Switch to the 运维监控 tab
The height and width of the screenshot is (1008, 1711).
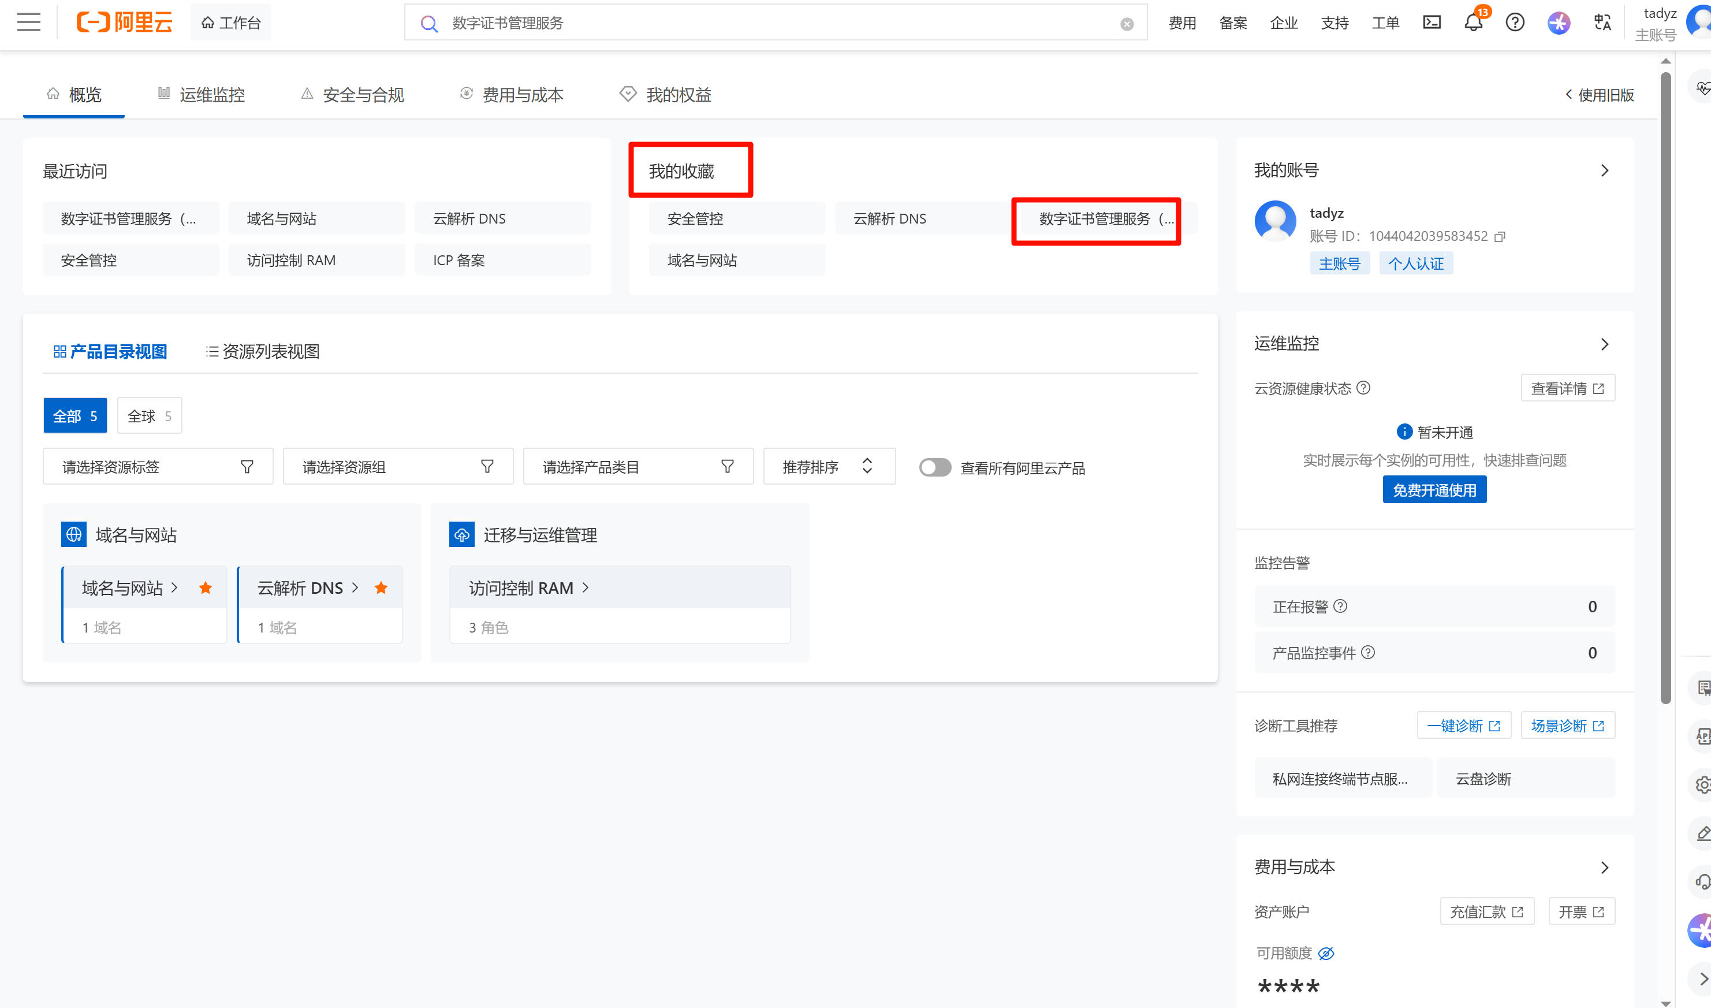coord(201,95)
